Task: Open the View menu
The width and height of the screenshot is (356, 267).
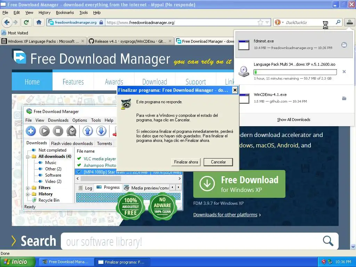Action: click(x=29, y=13)
